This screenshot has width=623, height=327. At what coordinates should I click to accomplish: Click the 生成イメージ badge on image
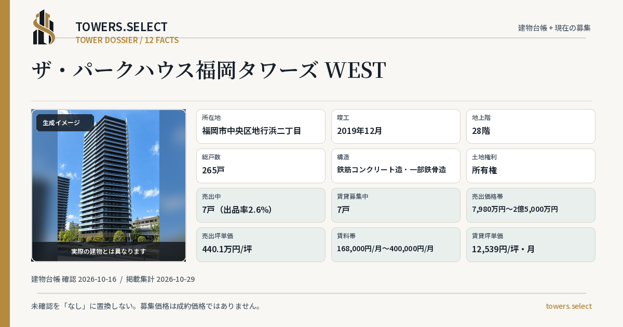coord(65,123)
